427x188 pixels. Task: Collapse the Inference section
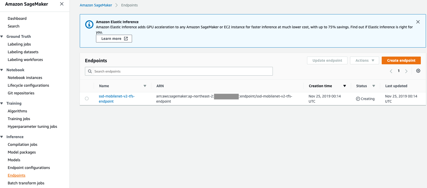click(x=2, y=137)
